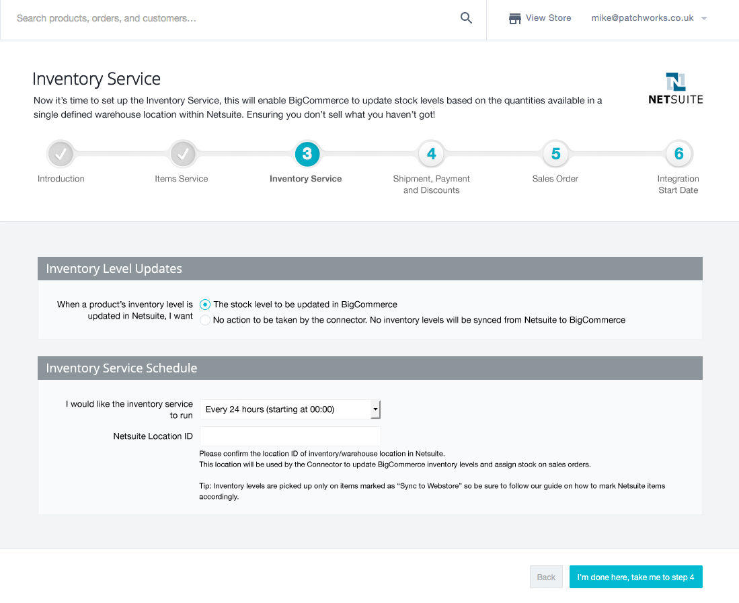Click the Inventory Service page heading
Screen dimensions: 739x603
(x=97, y=79)
